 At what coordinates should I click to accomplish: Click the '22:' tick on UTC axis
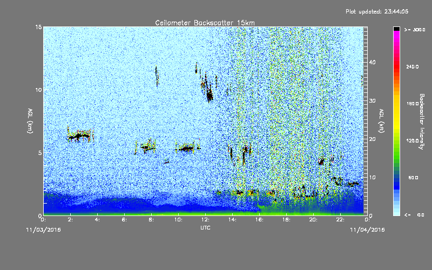[341, 220]
